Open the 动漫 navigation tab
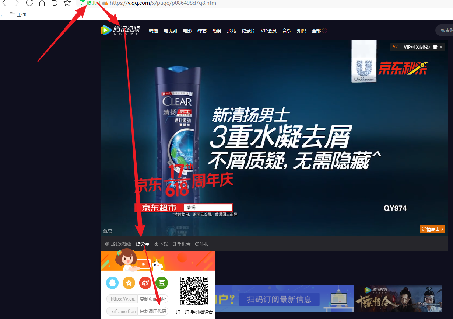The height and width of the screenshot is (319, 453). click(217, 31)
